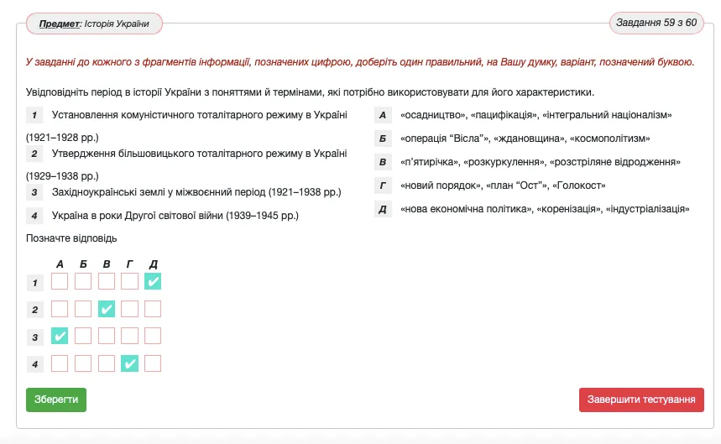Uncheck the Г checkbox in row 4

[129, 363]
